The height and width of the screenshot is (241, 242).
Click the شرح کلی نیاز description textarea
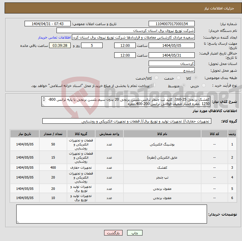(x=126, y=101)
